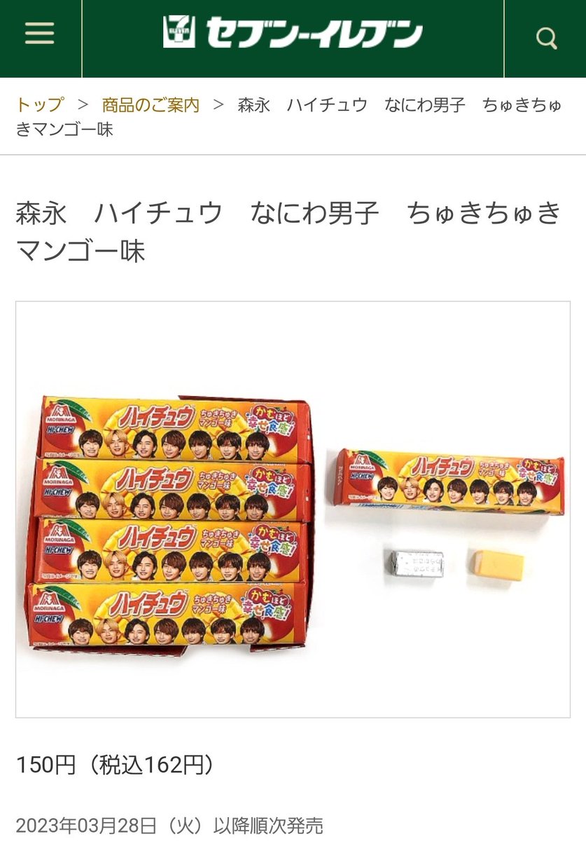Screen dimensions: 586x841
Task: Click the product title heading
Action: [289, 231]
